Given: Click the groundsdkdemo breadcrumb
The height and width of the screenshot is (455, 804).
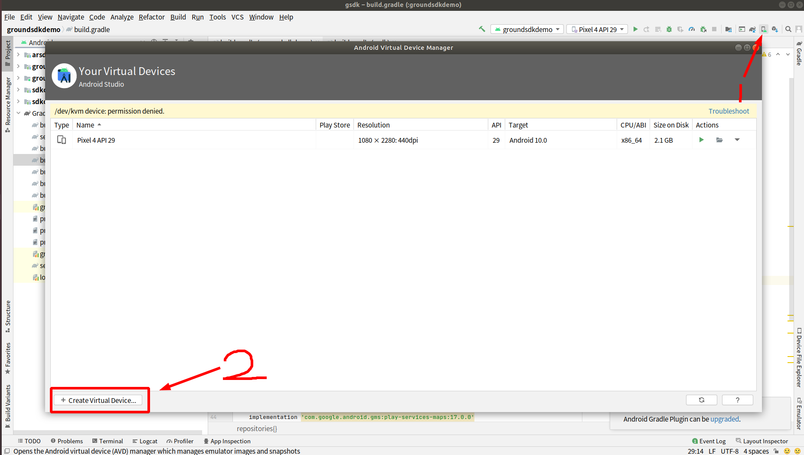Looking at the screenshot, I should (x=34, y=29).
